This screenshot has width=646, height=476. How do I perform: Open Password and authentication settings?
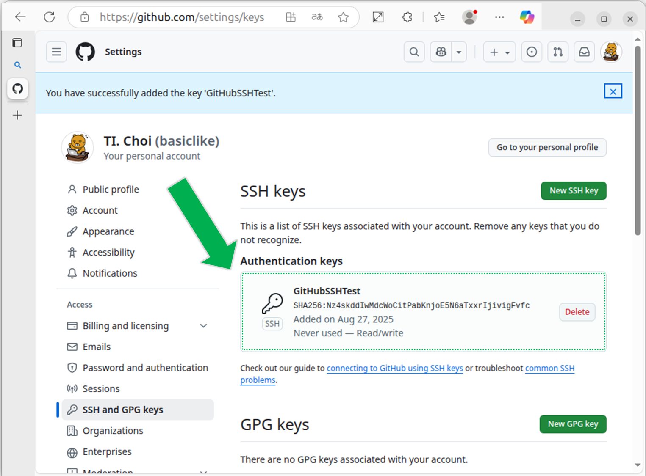click(x=138, y=368)
